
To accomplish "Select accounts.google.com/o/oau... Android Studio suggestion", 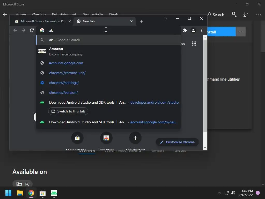I will (108, 122).
